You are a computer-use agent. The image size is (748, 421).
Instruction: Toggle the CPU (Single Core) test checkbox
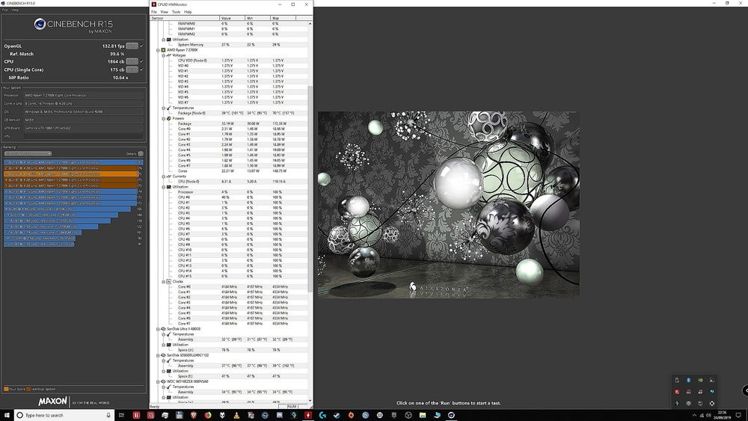tap(141, 70)
